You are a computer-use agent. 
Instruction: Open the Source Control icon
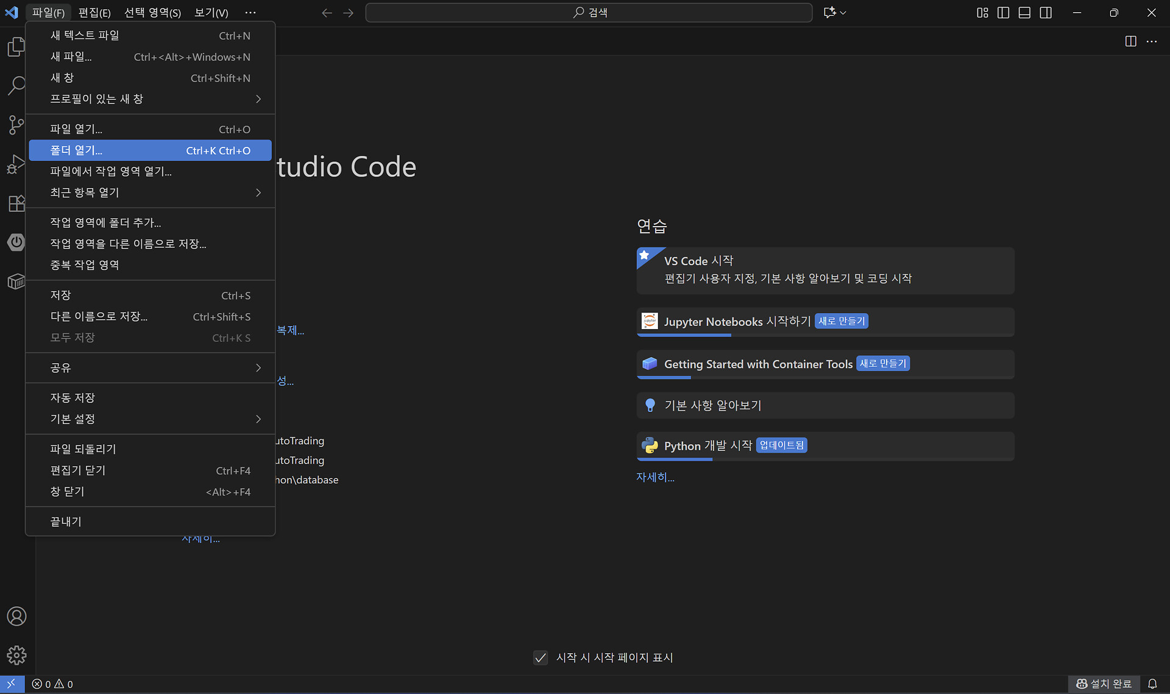[16, 125]
